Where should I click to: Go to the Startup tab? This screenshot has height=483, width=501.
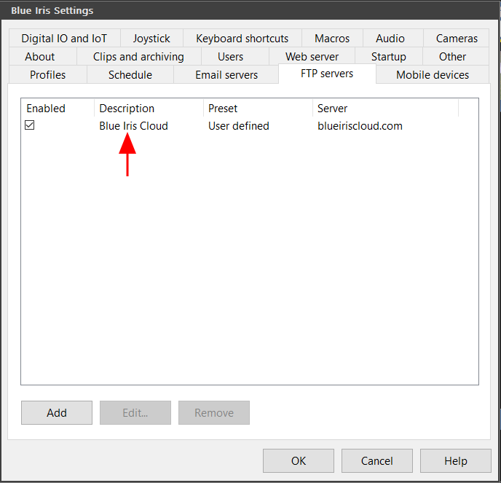click(389, 56)
